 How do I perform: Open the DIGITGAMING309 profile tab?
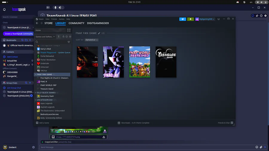[x=98, y=23]
